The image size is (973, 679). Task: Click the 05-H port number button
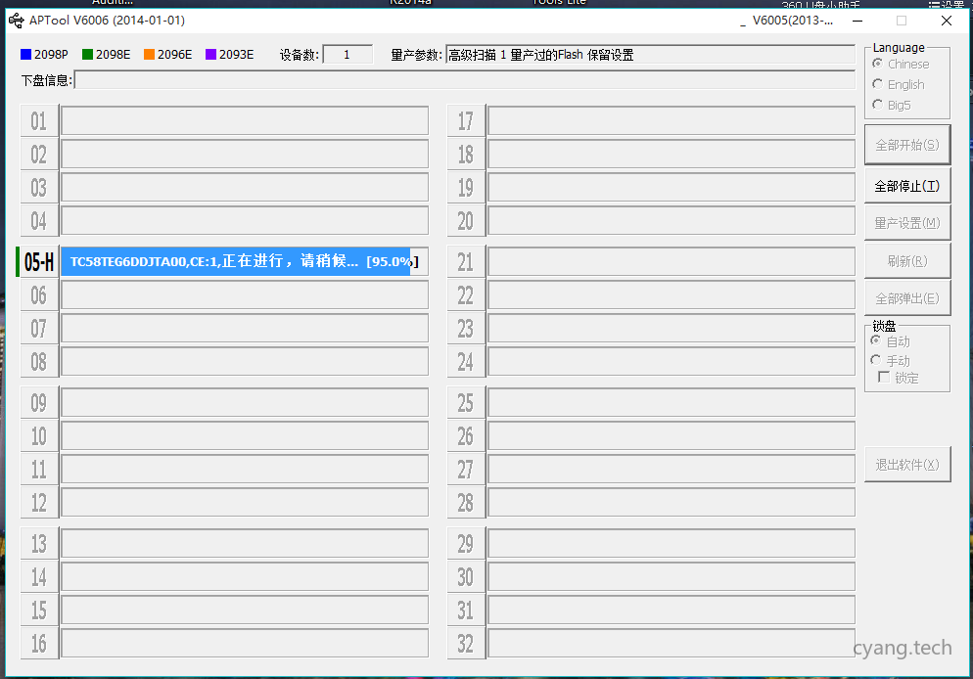pyautogui.click(x=38, y=261)
